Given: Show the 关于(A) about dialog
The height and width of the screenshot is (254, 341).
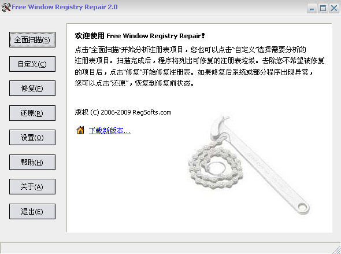Looking at the screenshot, I should (32, 187).
